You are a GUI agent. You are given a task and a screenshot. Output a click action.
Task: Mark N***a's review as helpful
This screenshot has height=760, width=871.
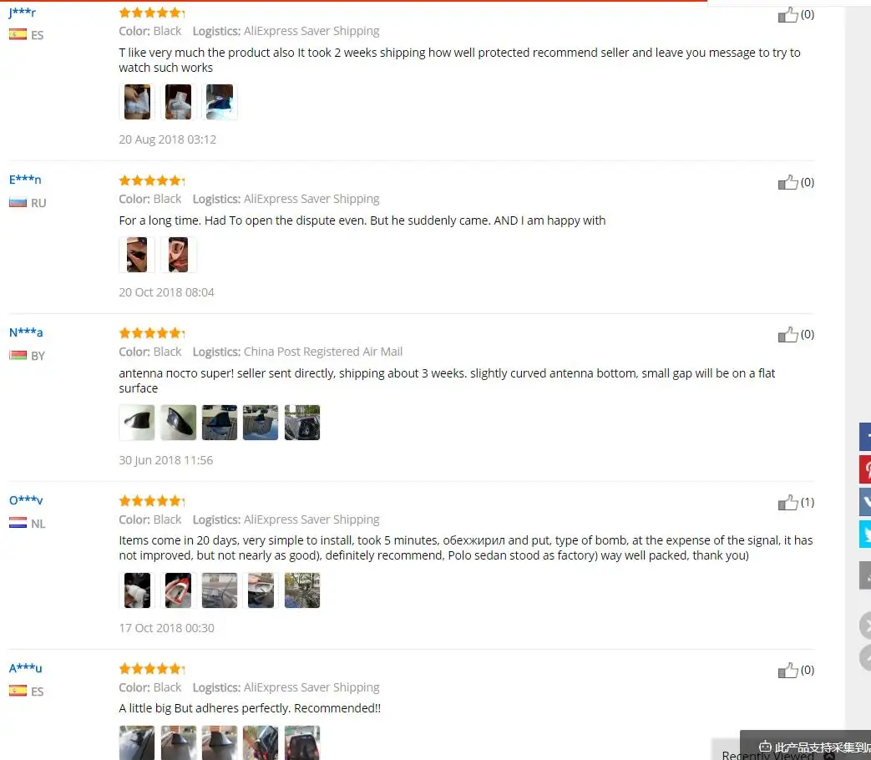pyautogui.click(x=787, y=334)
